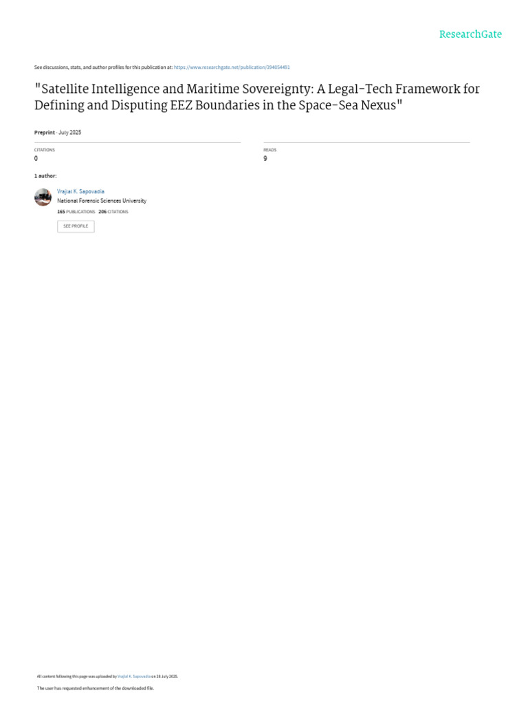Click the reads count of 9
Viewport: 528px width, 704px height.
tap(265, 159)
